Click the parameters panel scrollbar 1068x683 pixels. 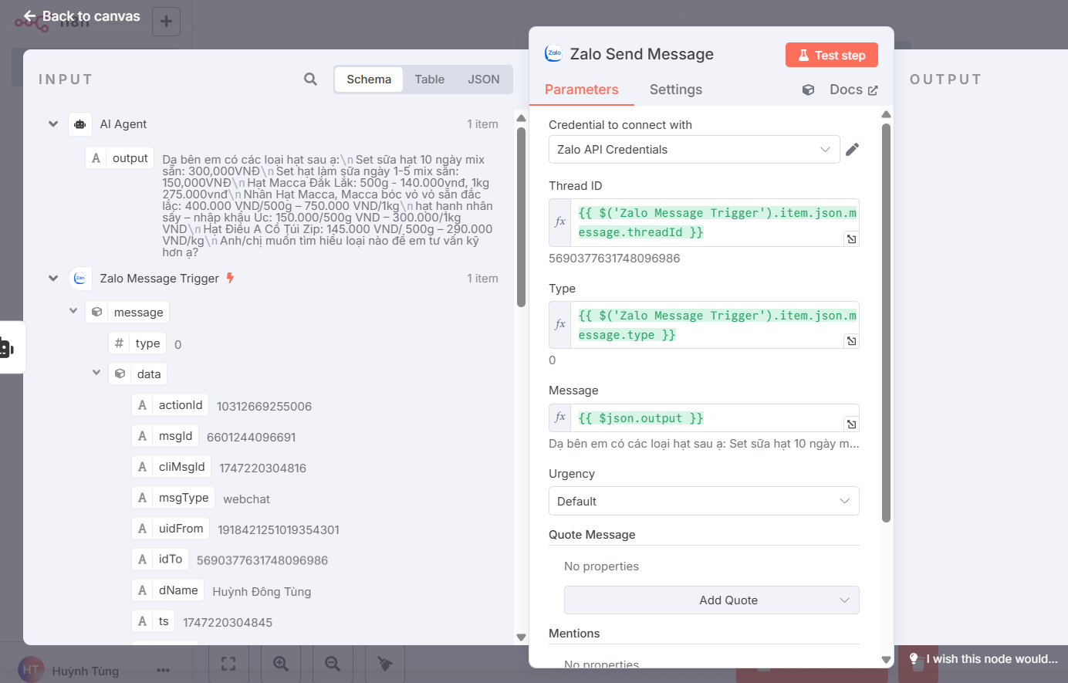[886, 324]
